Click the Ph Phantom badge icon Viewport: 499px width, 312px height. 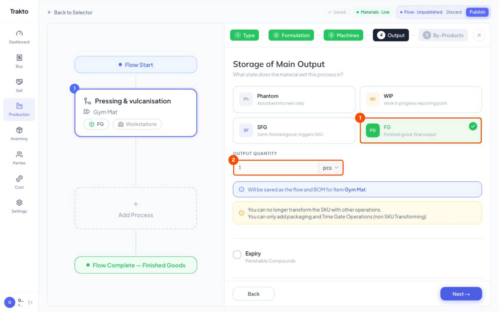point(246,99)
